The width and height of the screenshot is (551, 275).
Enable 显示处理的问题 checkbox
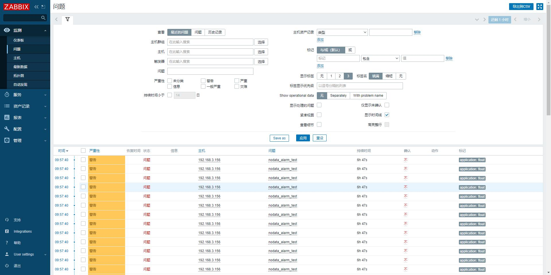coord(319,105)
